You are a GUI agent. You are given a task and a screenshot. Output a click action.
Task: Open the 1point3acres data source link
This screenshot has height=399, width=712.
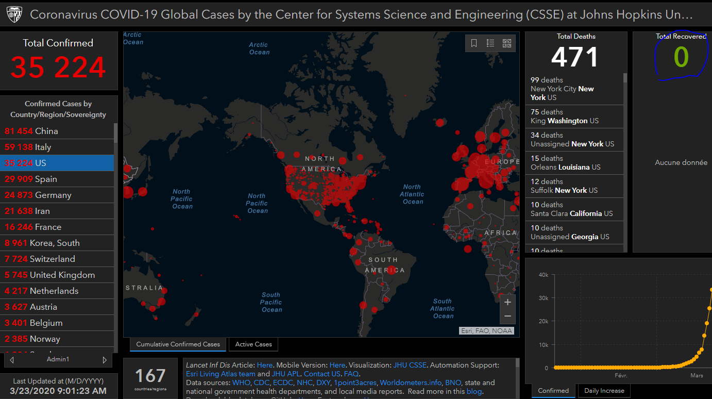355,383
